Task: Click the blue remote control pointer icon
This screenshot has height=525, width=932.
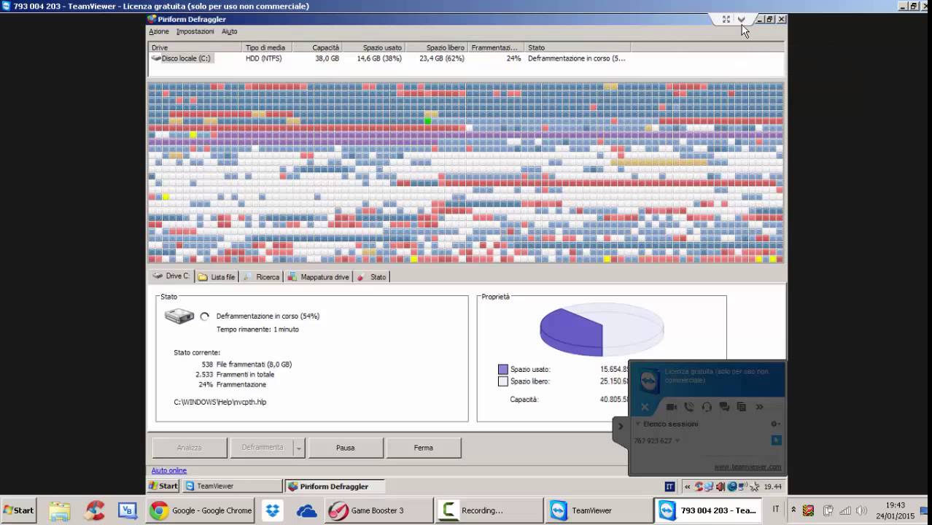Action: (777, 440)
